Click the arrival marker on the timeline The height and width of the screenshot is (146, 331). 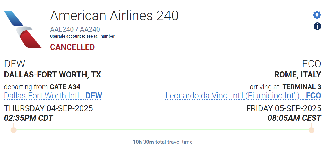click(x=311, y=130)
